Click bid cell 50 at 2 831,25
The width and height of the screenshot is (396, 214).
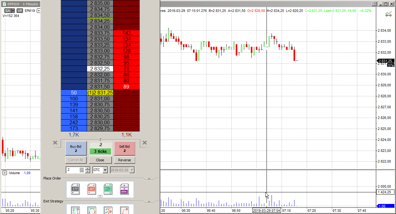(x=74, y=93)
